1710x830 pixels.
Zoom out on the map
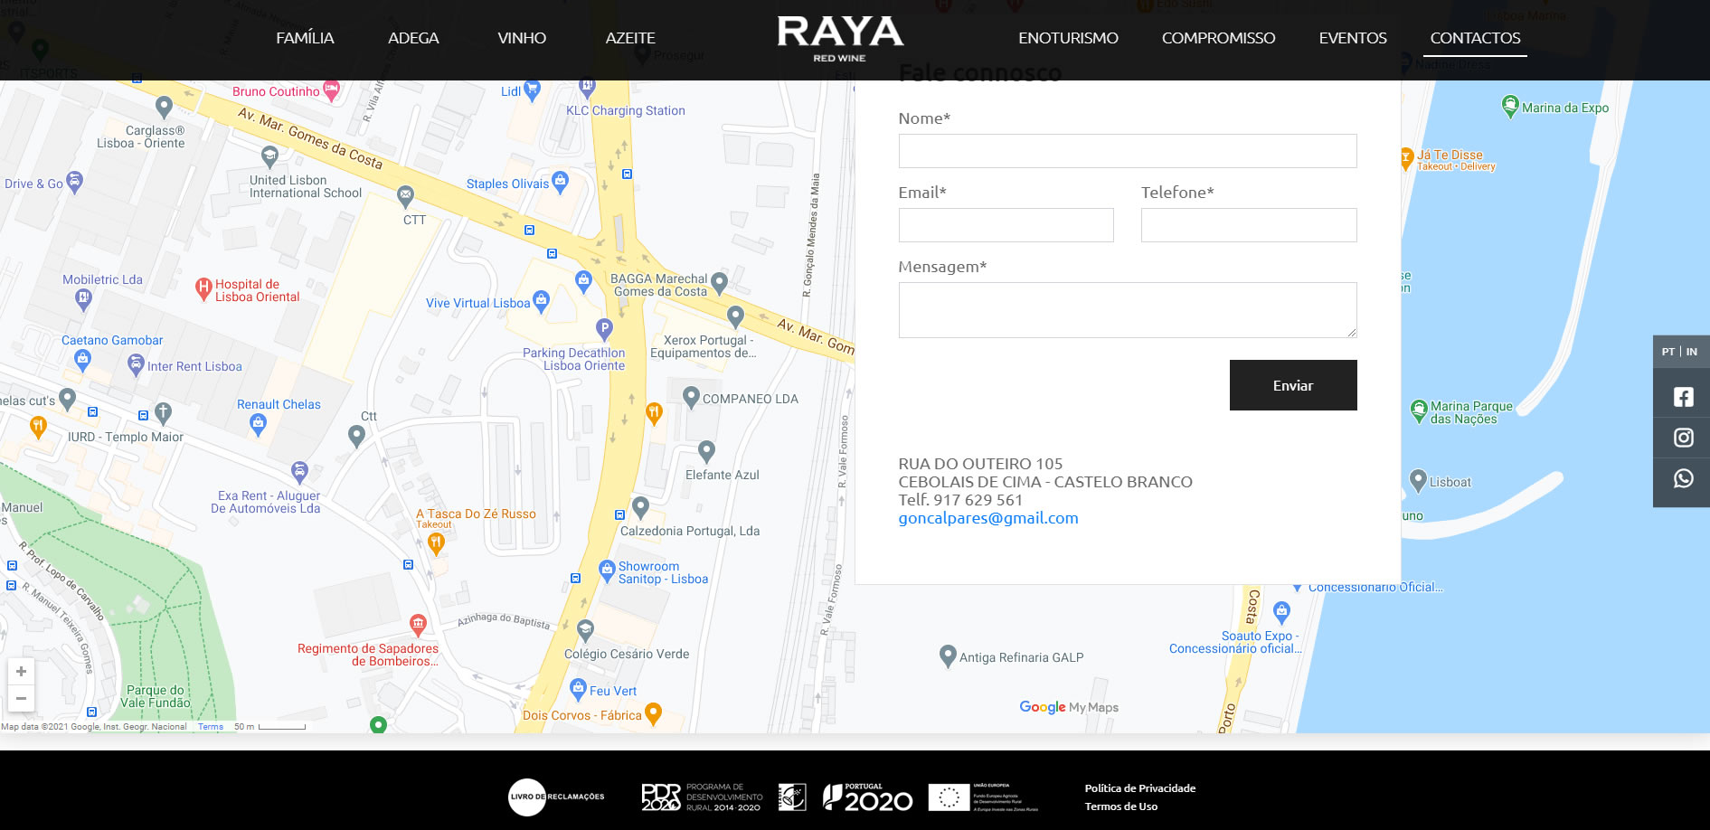click(x=21, y=698)
